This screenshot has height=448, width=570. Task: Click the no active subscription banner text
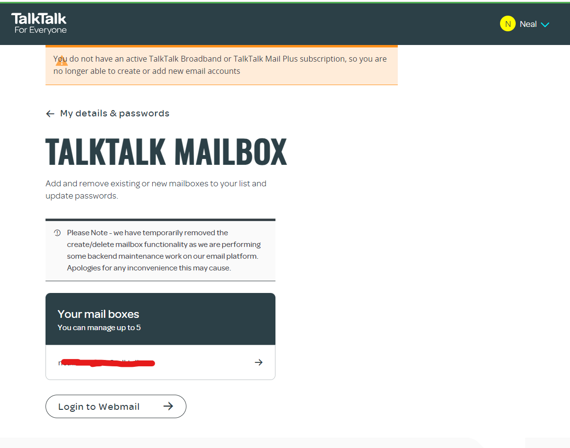[x=220, y=65]
